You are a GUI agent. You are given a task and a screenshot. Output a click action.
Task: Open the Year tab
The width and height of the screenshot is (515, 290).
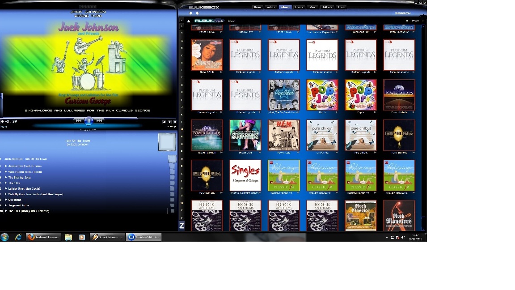[312, 7]
